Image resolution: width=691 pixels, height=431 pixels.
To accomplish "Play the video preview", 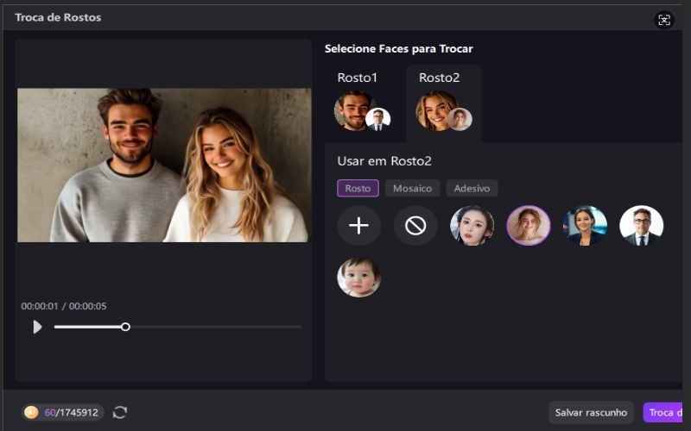I will point(37,327).
